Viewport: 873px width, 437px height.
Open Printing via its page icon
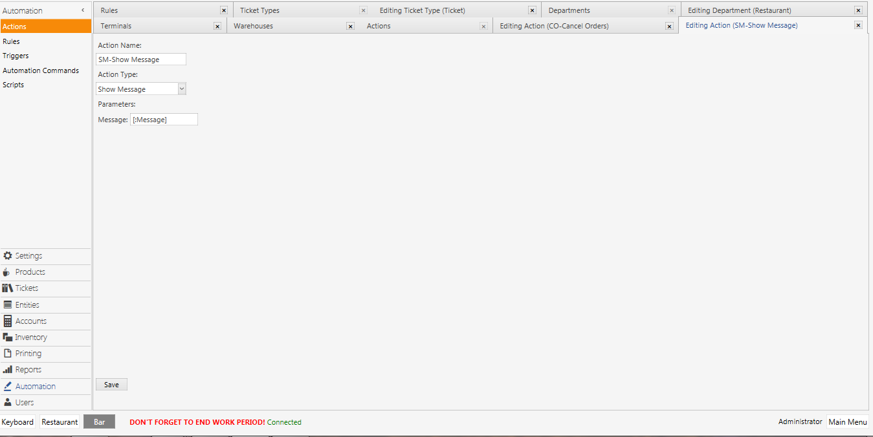click(8, 354)
